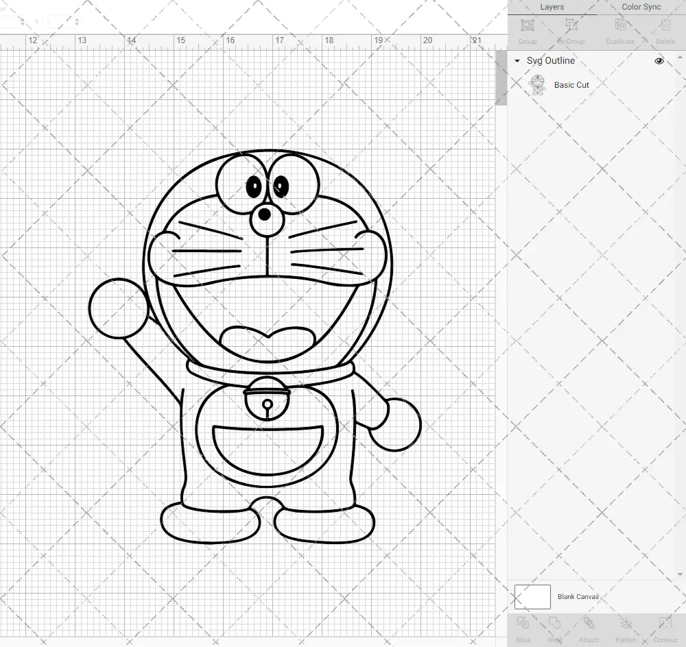The height and width of the screenshot is (647, 686).
Task: Click the Contour tool icon
Action: click(665, 622)
